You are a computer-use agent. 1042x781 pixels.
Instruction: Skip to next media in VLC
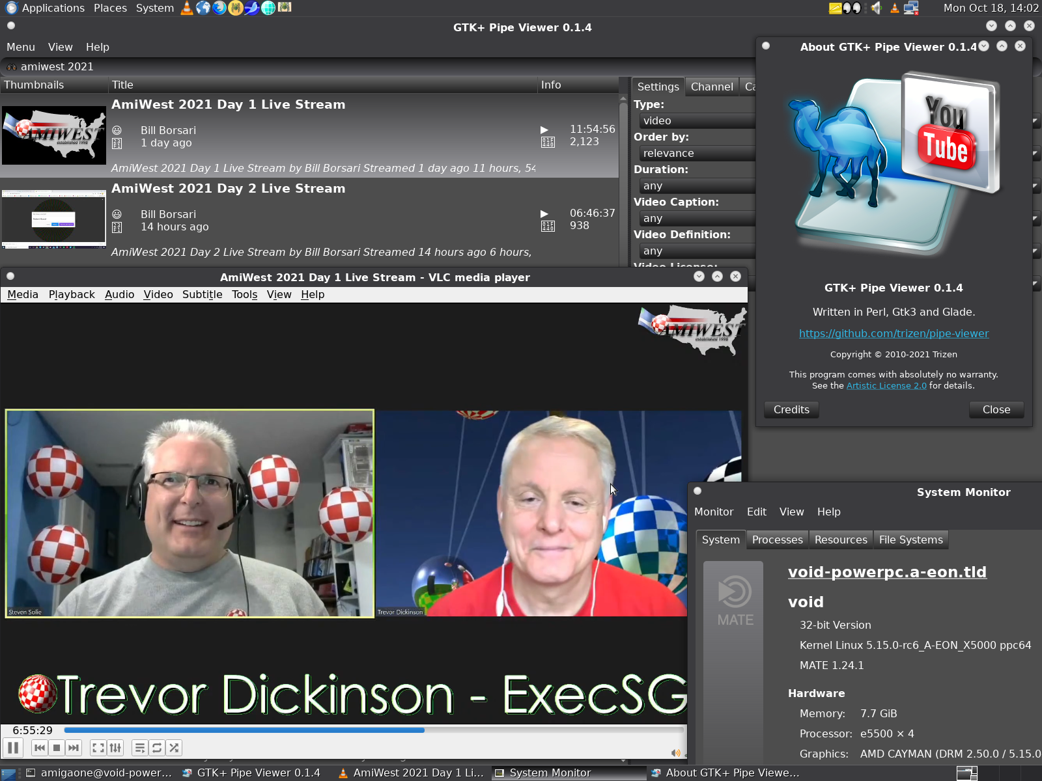pyautogui.click(x=74, y=748)
